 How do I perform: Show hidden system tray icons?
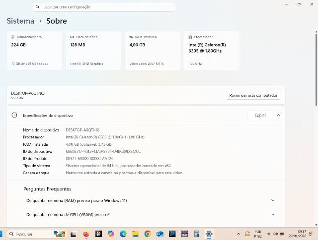(238, 234)
